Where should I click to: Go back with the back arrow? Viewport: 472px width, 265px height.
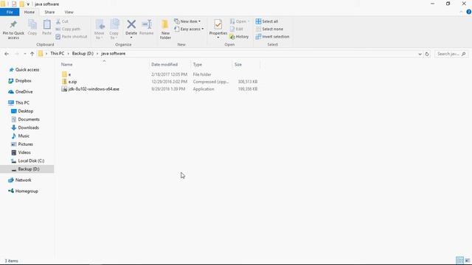pyautogui.click(x=7, y=54)
